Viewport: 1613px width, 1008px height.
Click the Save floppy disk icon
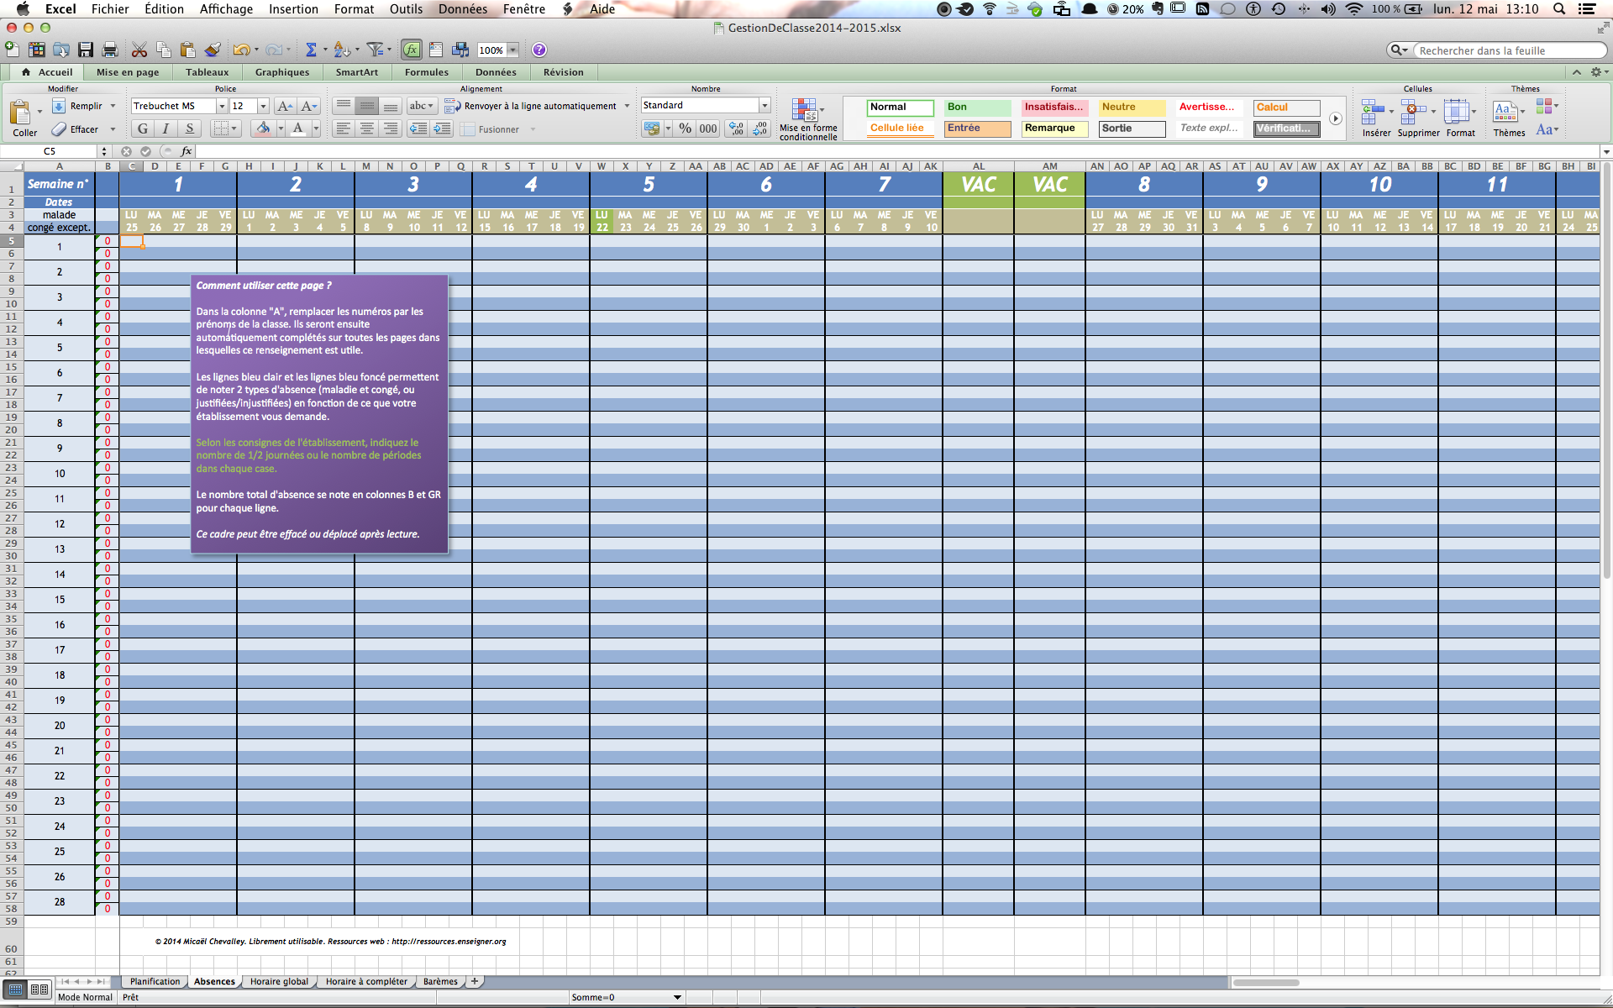pos(86,50)
